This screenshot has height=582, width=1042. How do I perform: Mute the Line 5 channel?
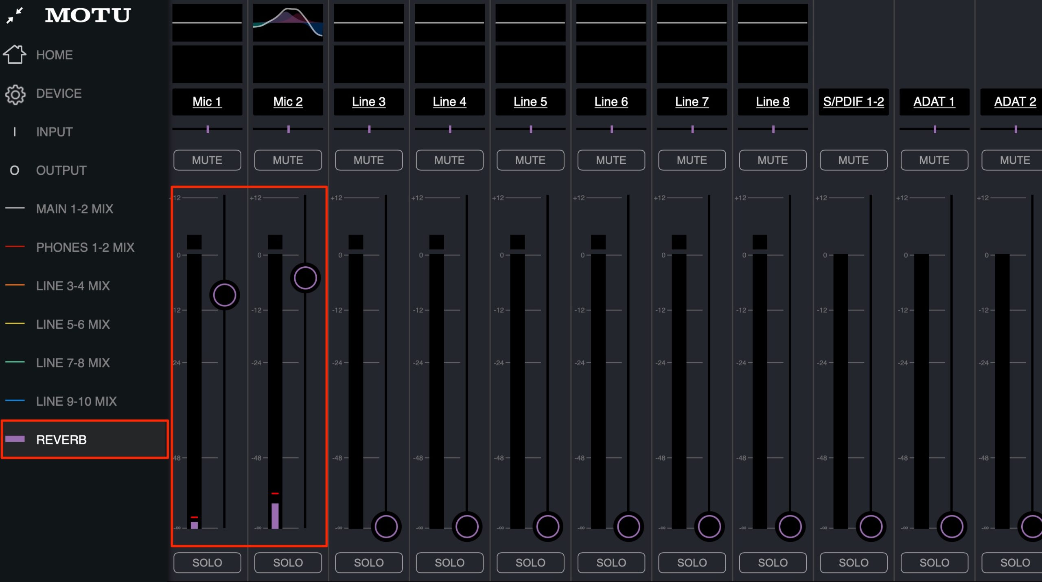point(530,160)
